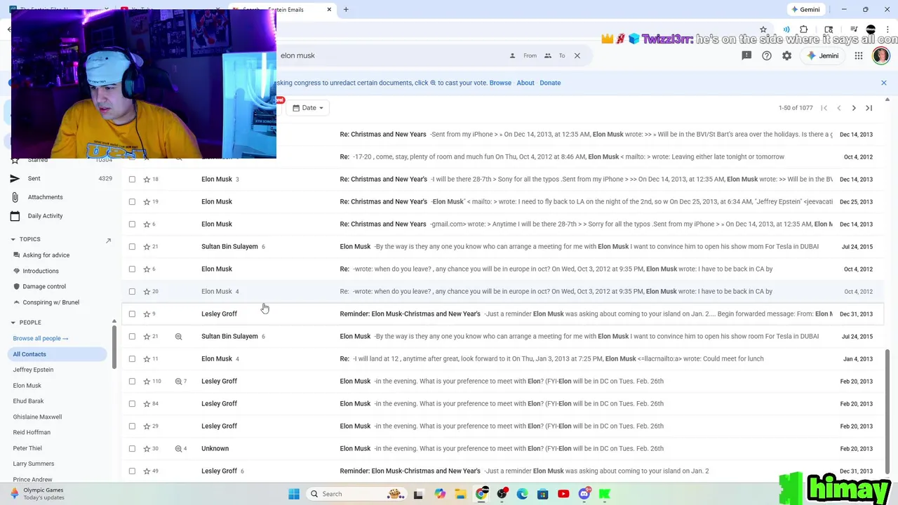Viewport: 898px width, 505px height.
Task: Open the send feedback icon
Action: 746,55
